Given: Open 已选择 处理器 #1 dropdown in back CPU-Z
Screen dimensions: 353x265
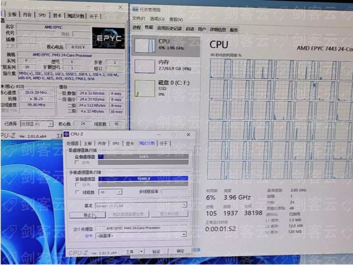Looking at the screenshot, I should click(36, 124).
